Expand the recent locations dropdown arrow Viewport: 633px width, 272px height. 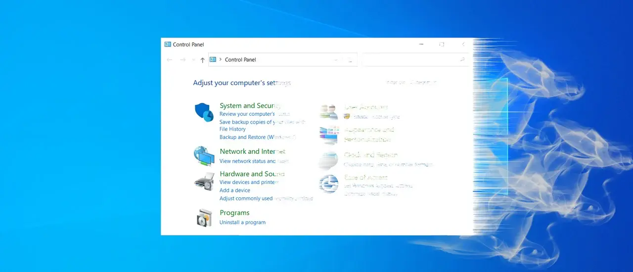pyautogui.click(x=193, y=60)
